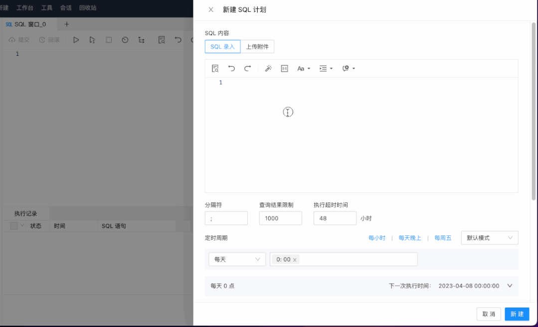Switch to 上传附件 upload attachment mode

(259, 46)
